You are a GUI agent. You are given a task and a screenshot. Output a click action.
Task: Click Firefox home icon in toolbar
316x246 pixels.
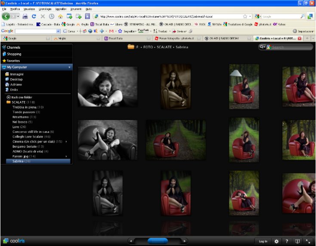point(60,16)
